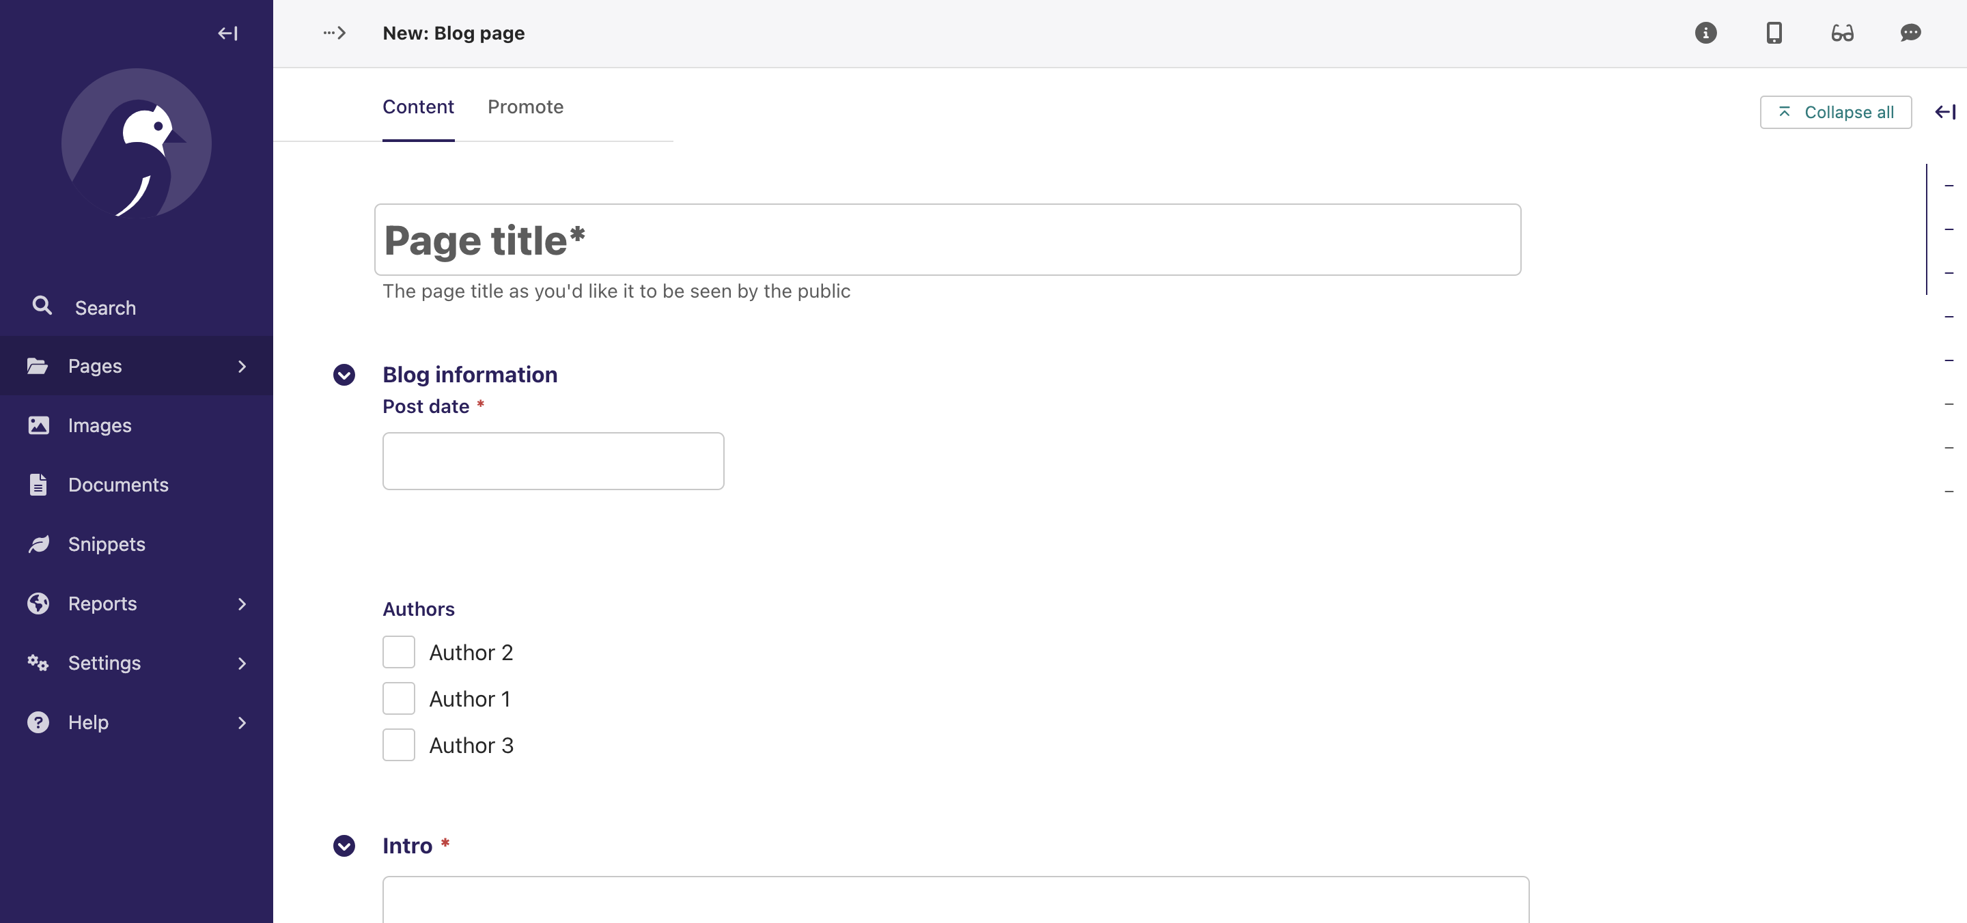
Task: Open Documents from the sidebar
Action: click(x=118, y=485)
